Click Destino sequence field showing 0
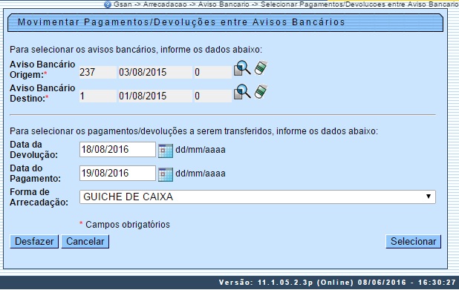Image resolution: width=459 pixels, height=290 pixels. 213,96
